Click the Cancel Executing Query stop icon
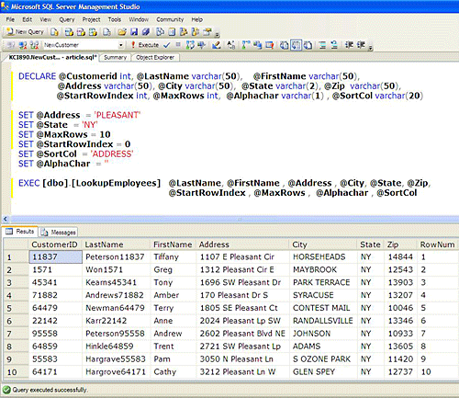Image resolution: width=459 pixels, height=398 pixels. (x=178, y=45)
